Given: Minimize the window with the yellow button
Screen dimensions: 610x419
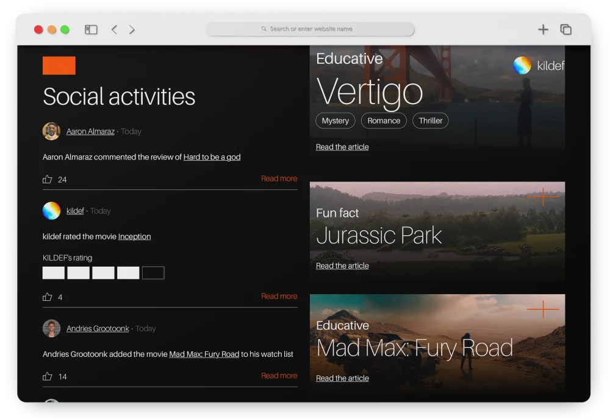Looking at the screenshot, I should (52, 29).
